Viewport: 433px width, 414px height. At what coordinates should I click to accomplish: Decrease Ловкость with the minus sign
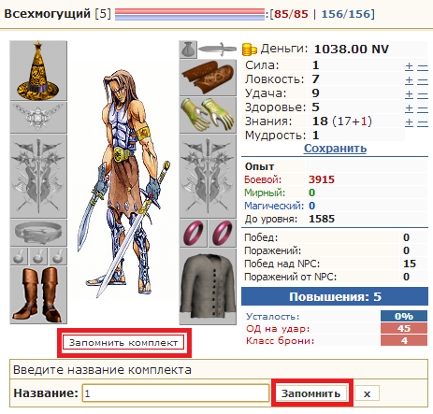coord(423,81)
